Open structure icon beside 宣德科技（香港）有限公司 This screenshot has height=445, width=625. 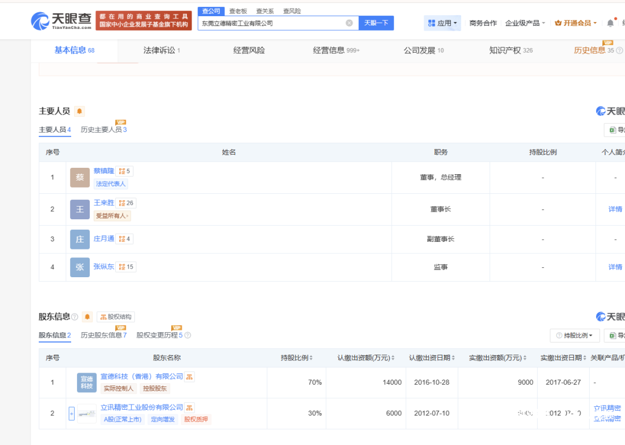click(x=190, y=377)
